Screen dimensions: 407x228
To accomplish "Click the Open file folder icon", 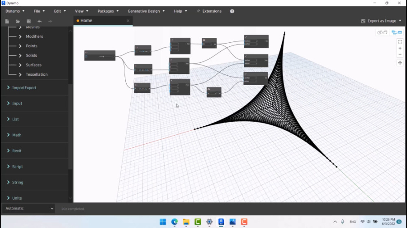I will (18, 21).
